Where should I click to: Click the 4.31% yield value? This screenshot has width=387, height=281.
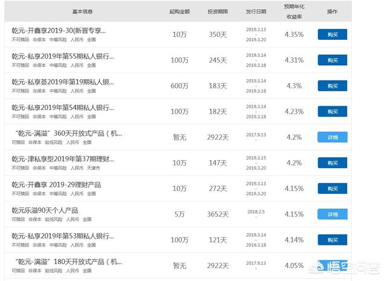(x=294, y=60)
